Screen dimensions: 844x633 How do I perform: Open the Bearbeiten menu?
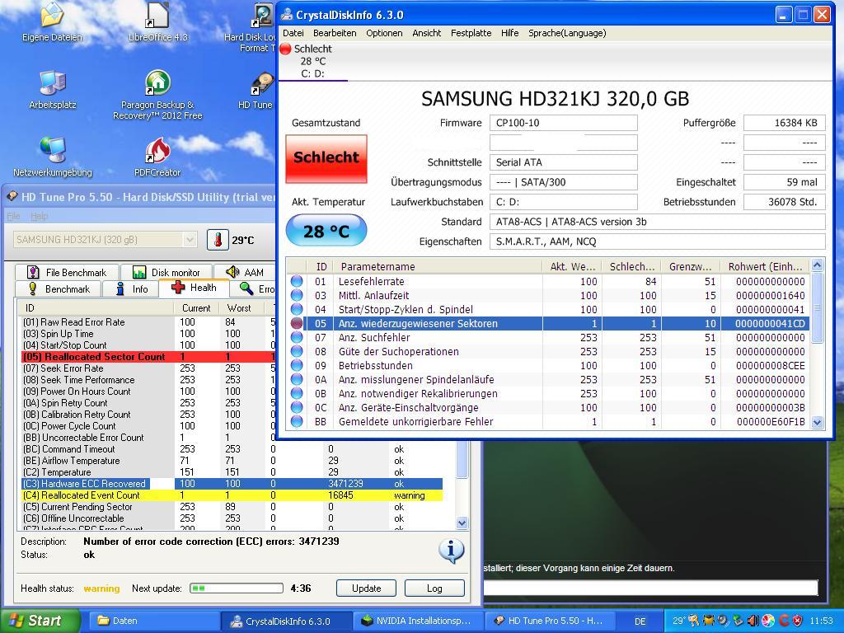pos(335,33)
